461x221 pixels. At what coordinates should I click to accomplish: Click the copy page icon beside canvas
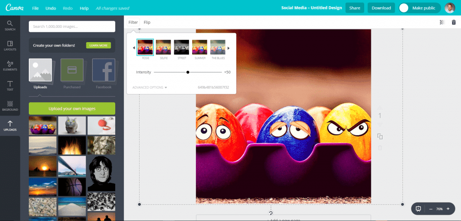(x=380, y=136)
